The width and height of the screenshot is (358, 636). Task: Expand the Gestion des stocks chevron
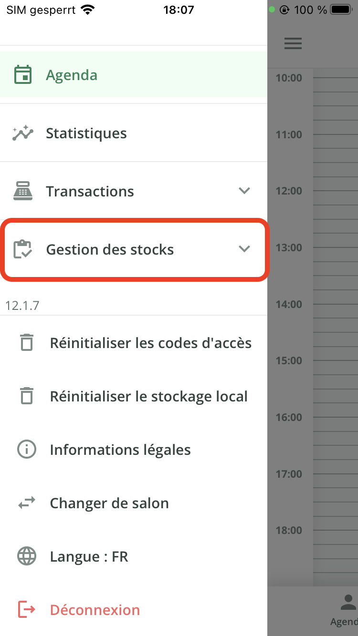(x=244, y=249)
